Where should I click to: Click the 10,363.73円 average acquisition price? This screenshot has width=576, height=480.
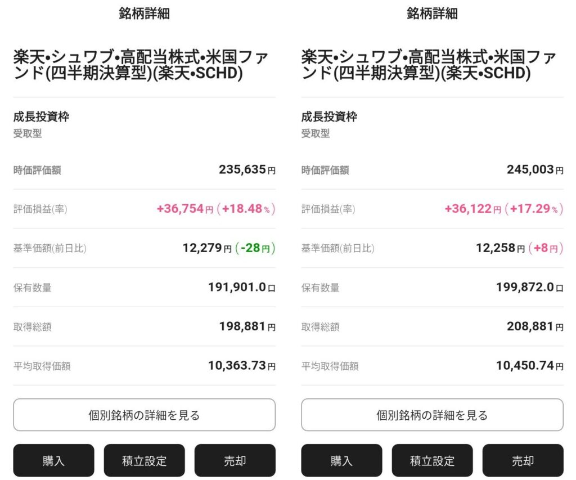click(x=241, y=366)
